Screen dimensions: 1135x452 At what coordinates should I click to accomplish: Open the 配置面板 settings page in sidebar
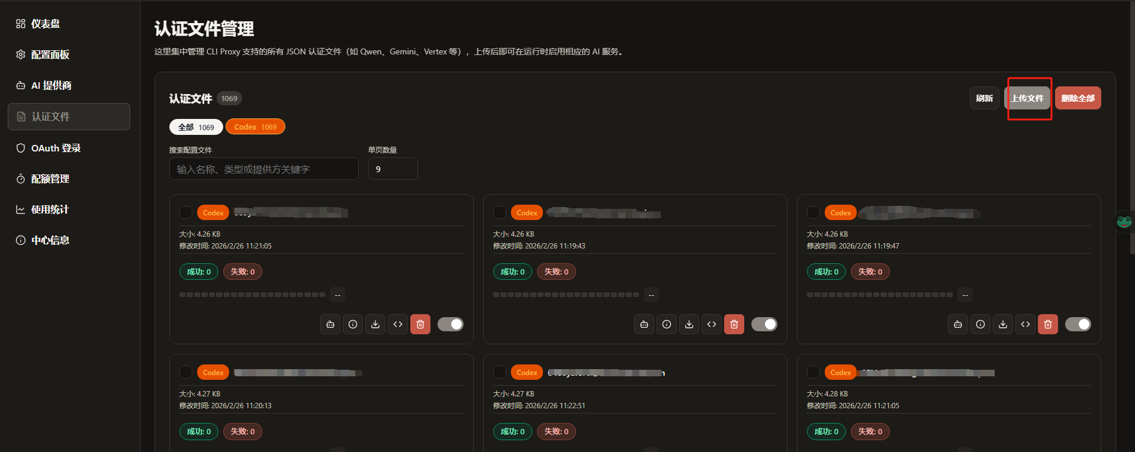click(50, 54)
